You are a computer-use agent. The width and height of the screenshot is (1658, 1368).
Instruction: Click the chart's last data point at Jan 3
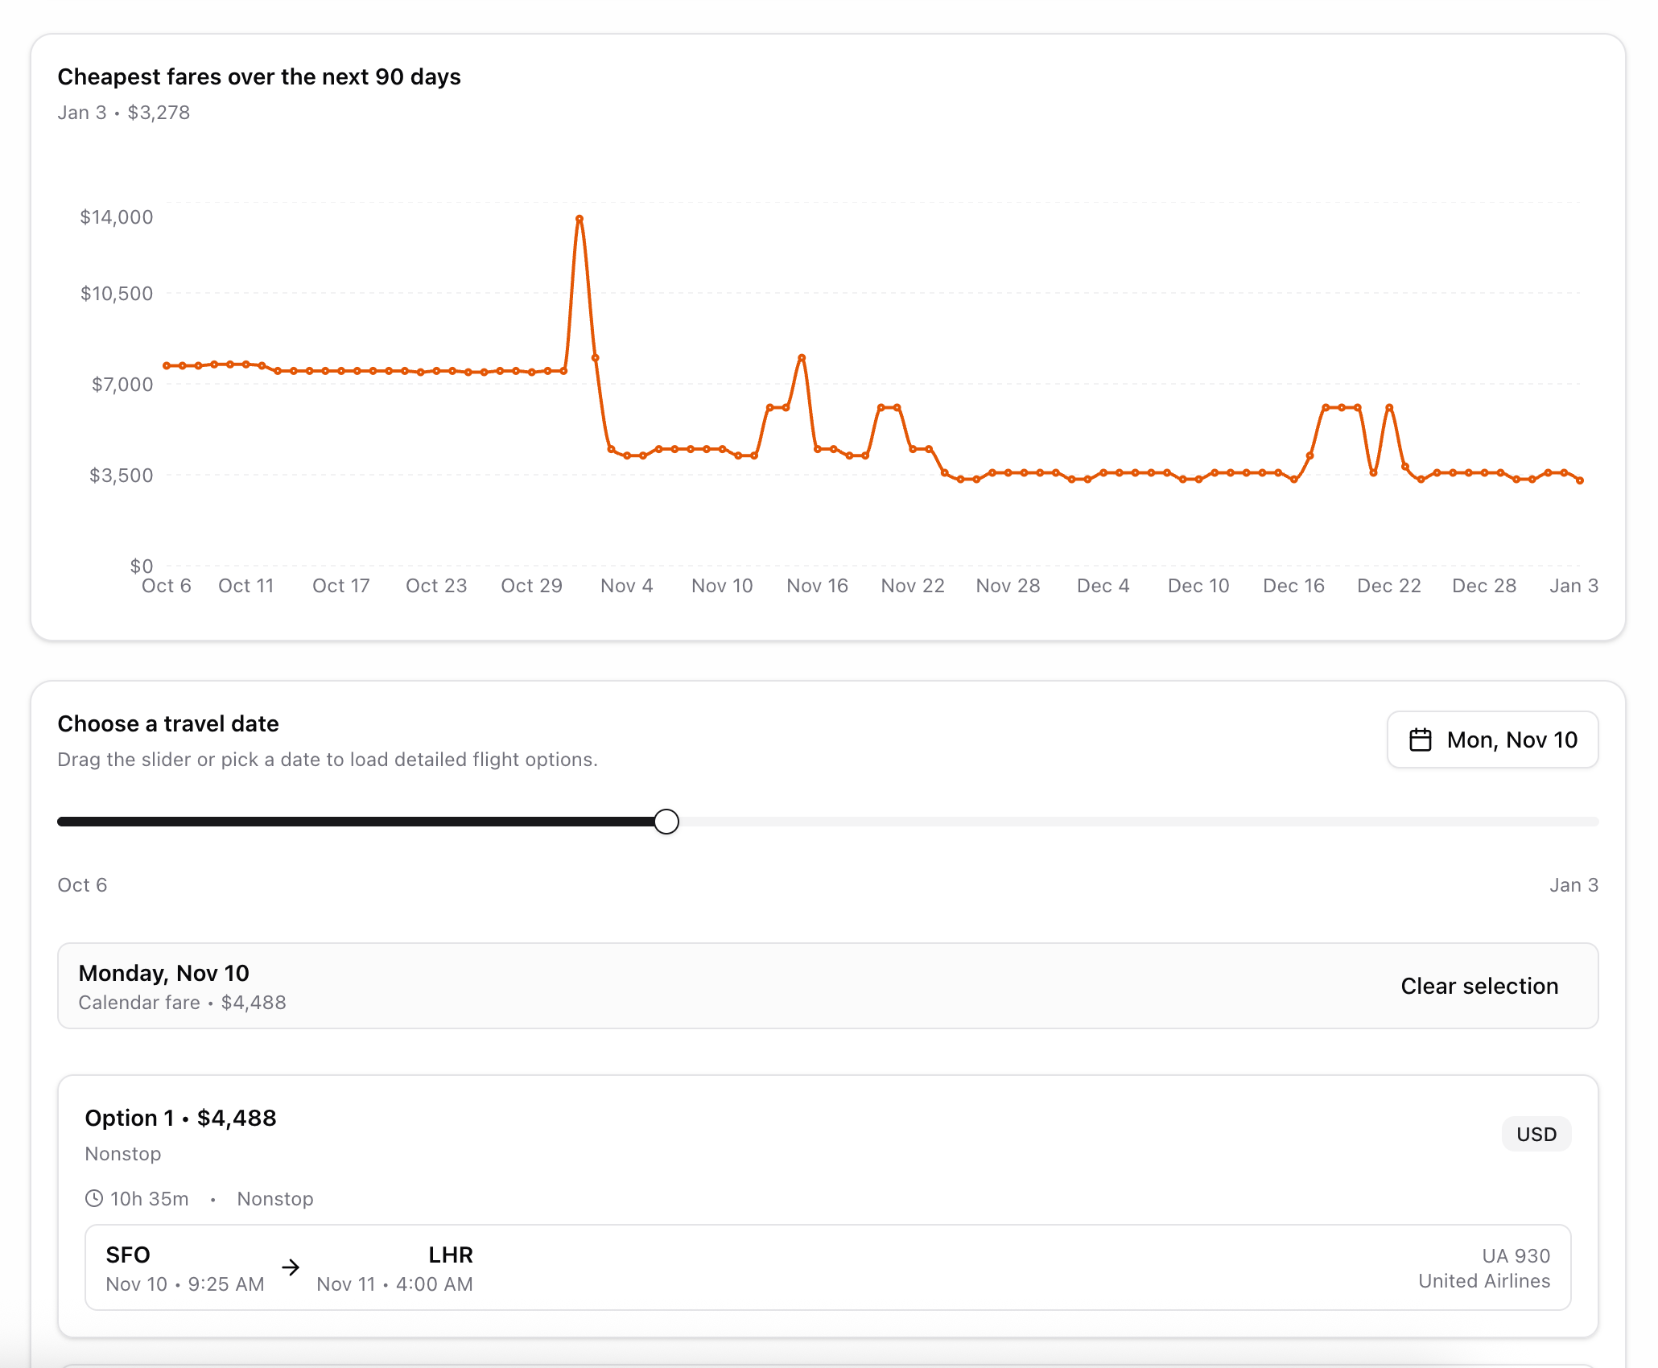[1580, 480]
